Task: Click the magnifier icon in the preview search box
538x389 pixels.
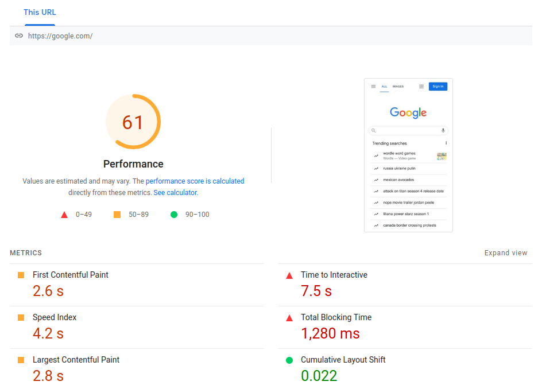Action: (x=374, y=131)
